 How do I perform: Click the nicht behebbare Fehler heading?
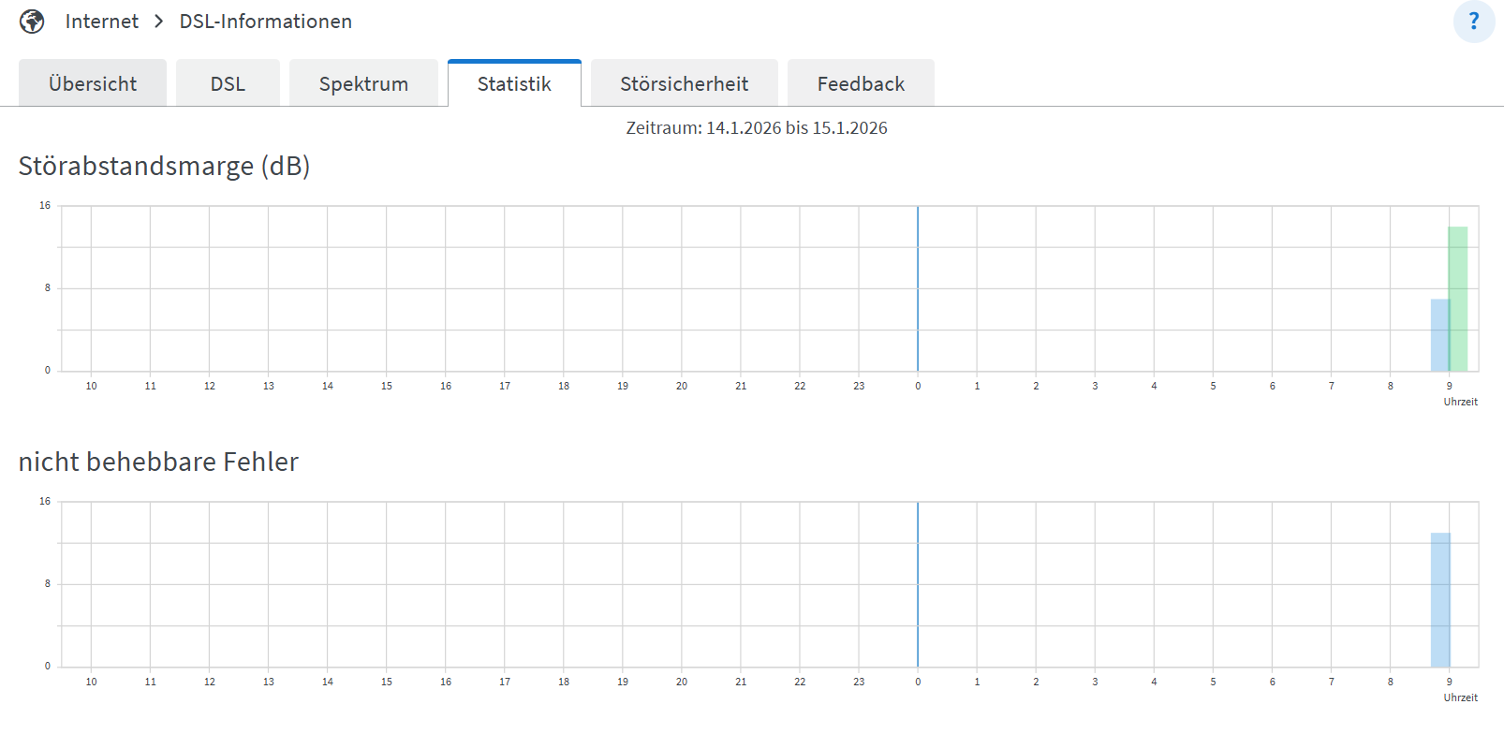(x=158, y=462)
